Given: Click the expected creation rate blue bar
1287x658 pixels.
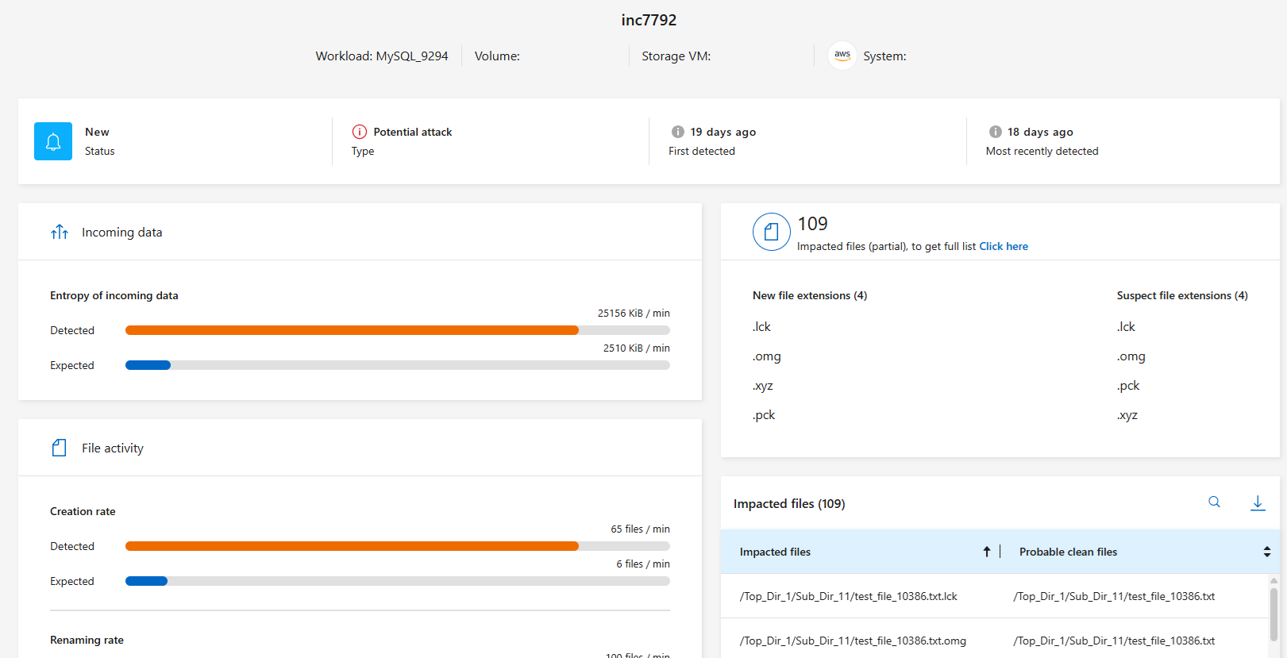Looking at the screenshot, I should click(147, 581).
